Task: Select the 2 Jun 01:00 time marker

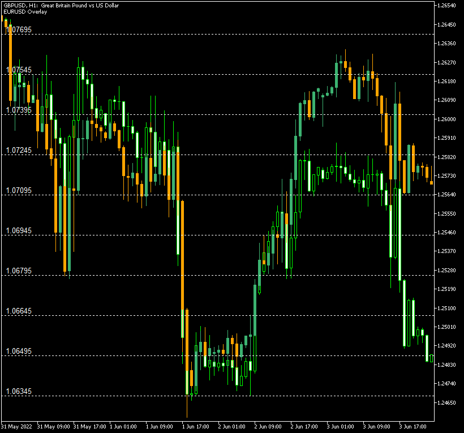Action: pos(233,426)
